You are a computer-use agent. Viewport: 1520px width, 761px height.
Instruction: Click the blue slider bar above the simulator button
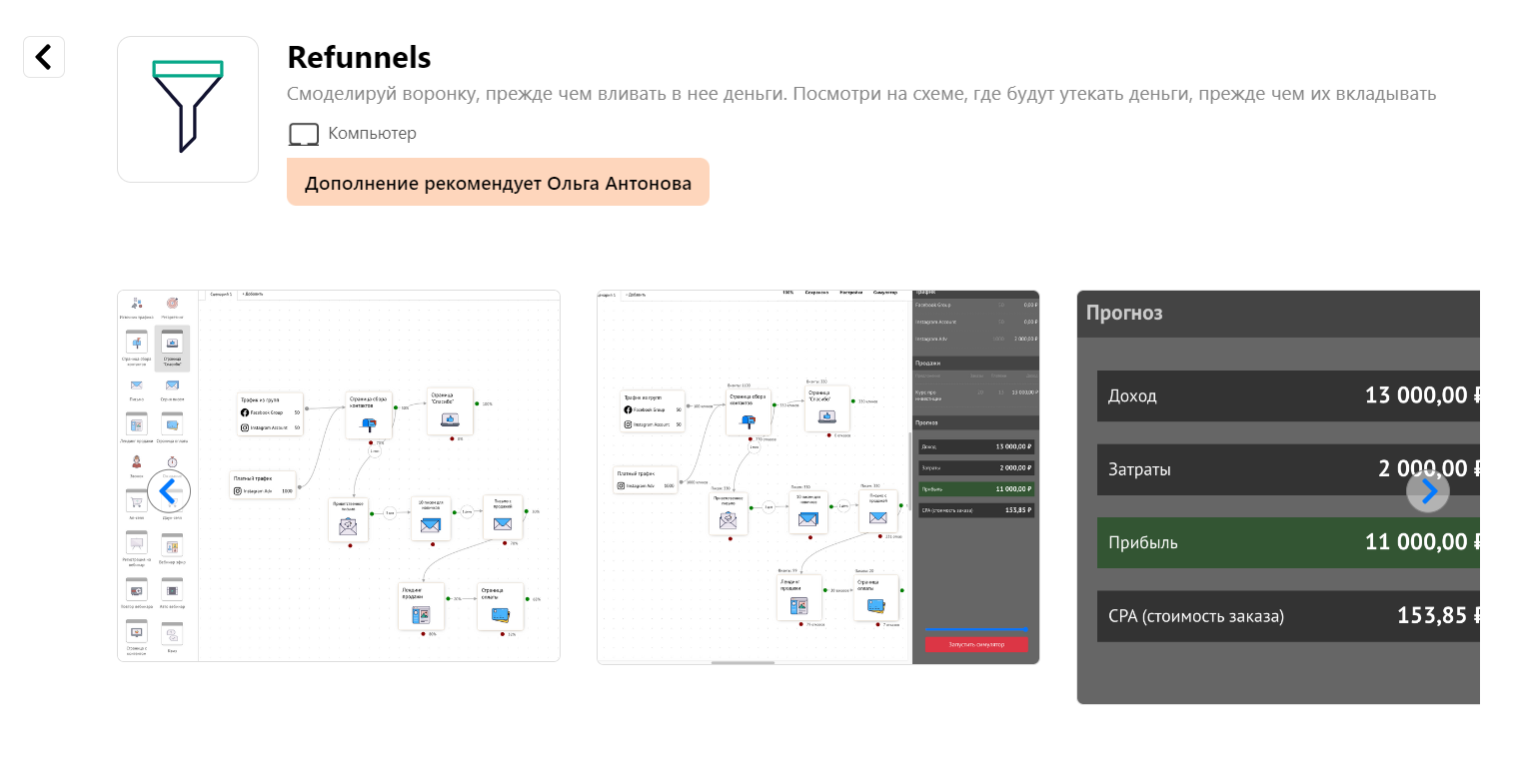[975, 629]
